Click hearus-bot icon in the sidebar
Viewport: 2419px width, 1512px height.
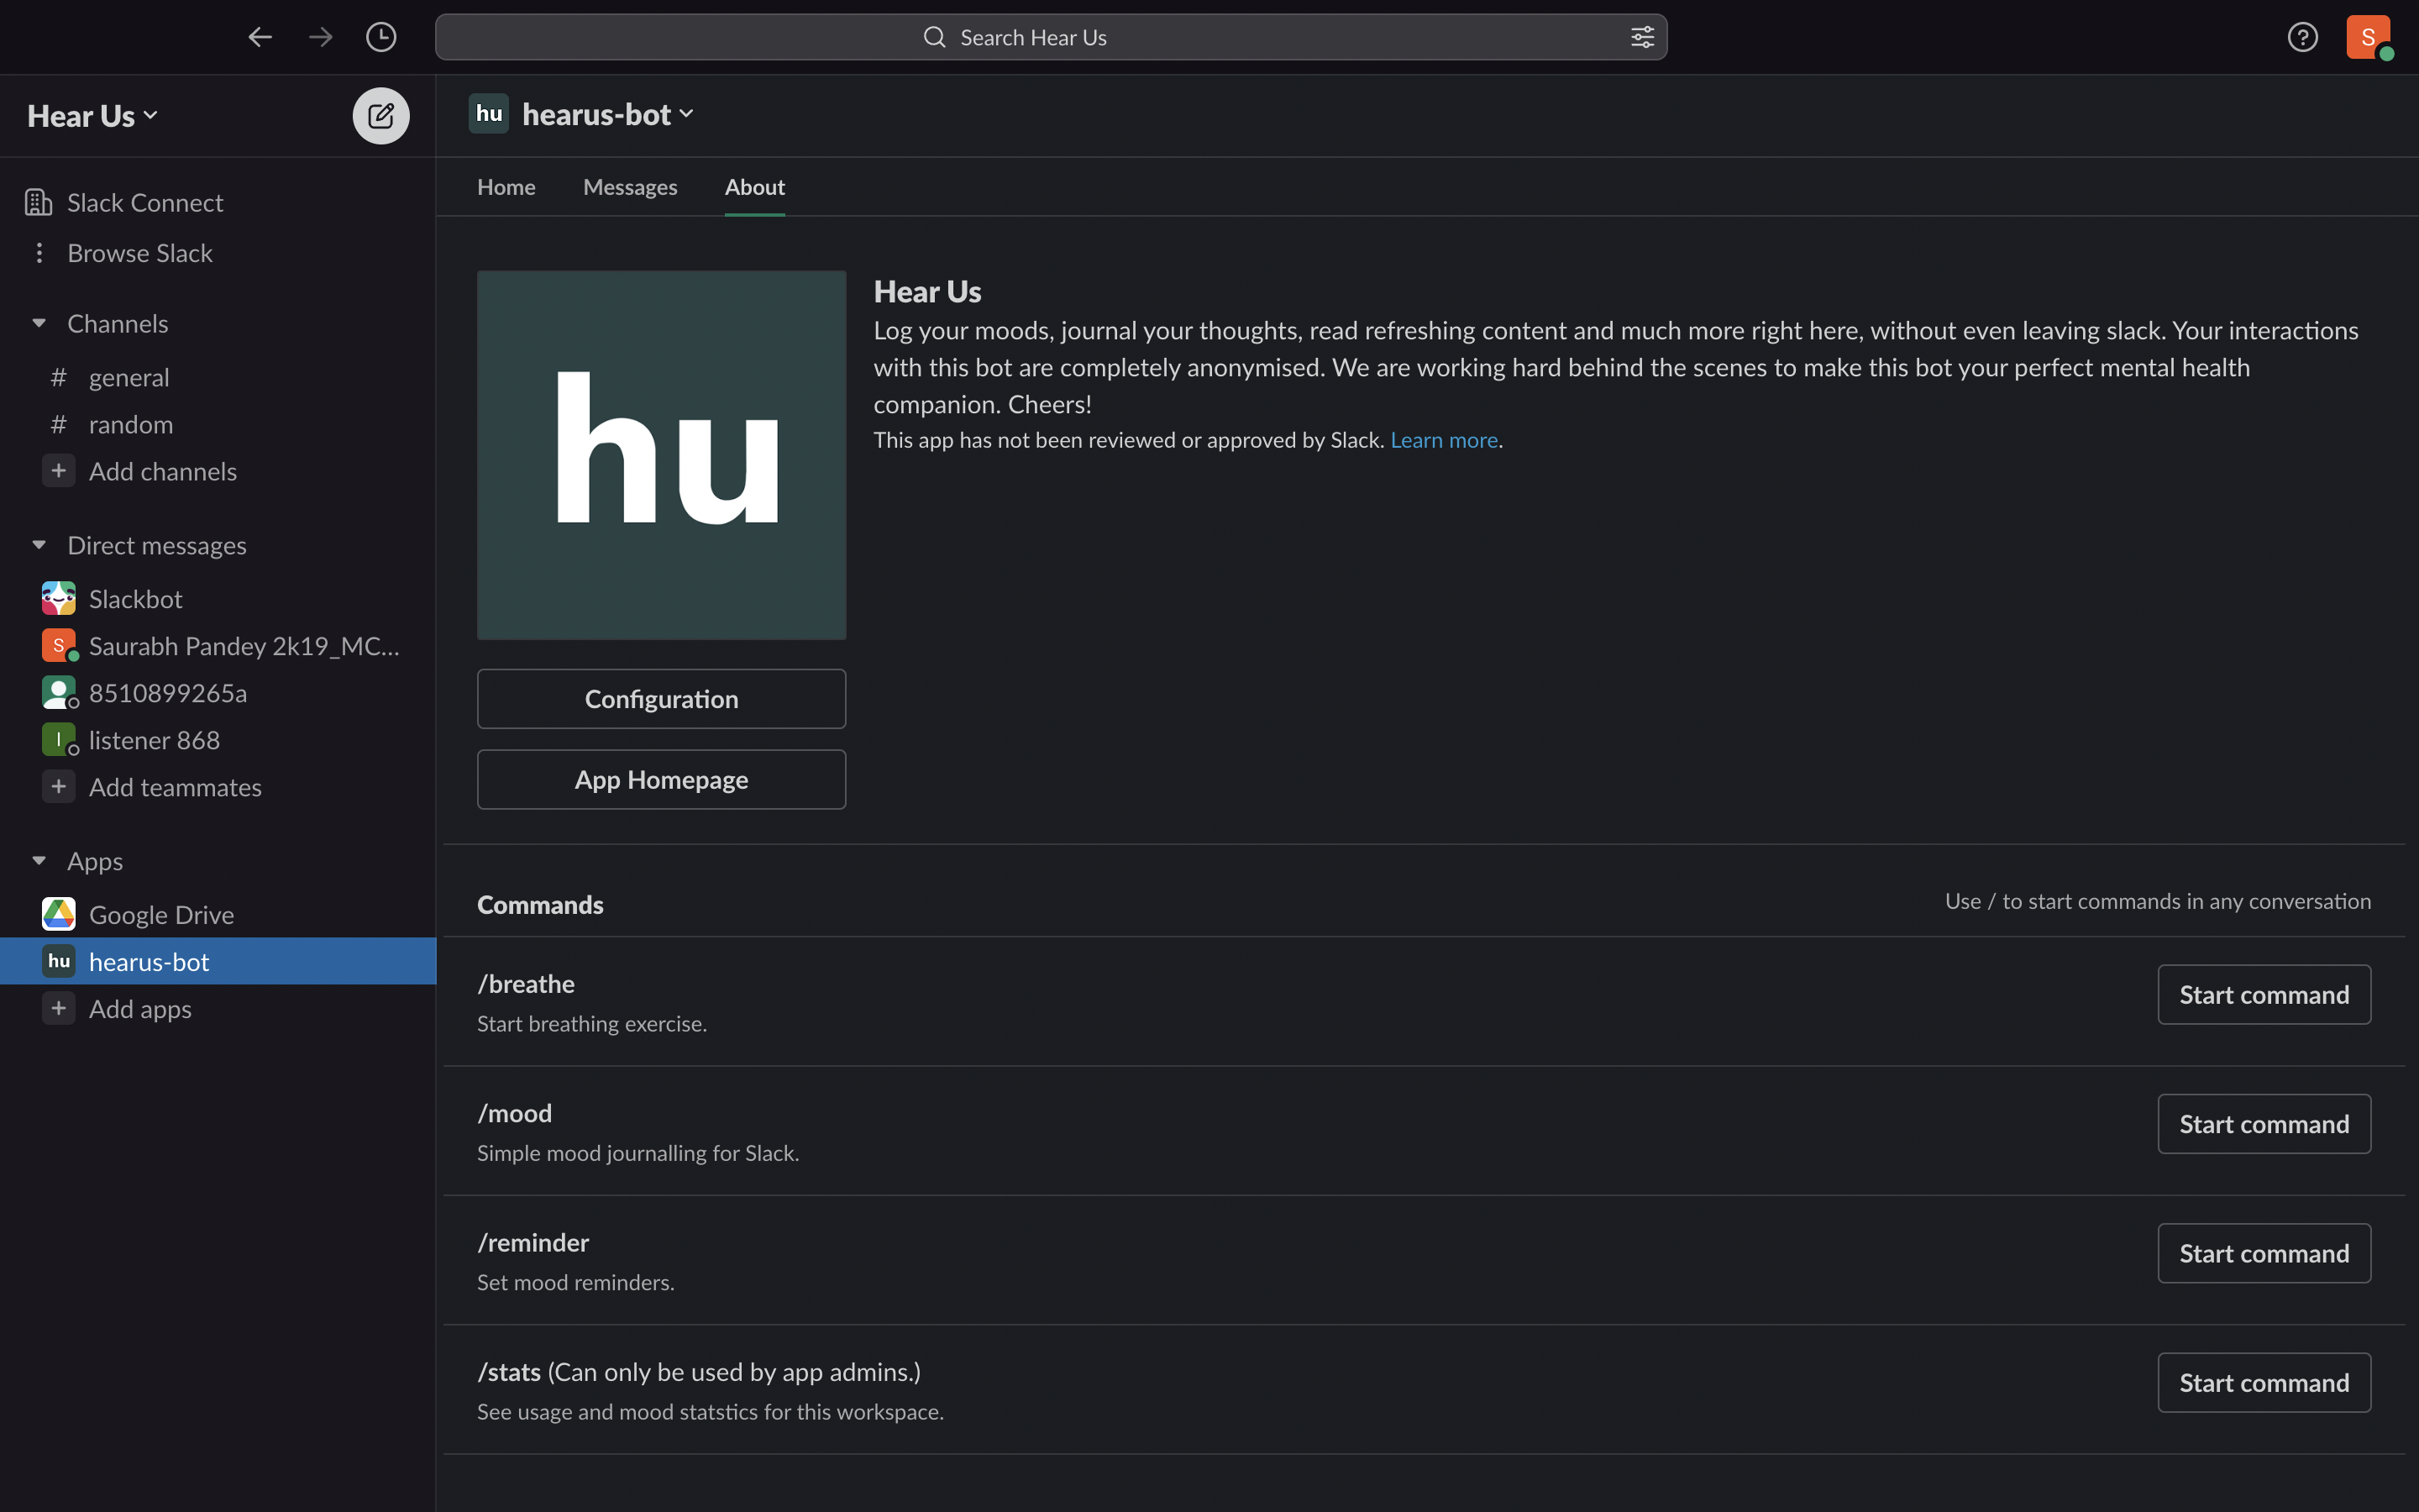[x=59, y=961]
